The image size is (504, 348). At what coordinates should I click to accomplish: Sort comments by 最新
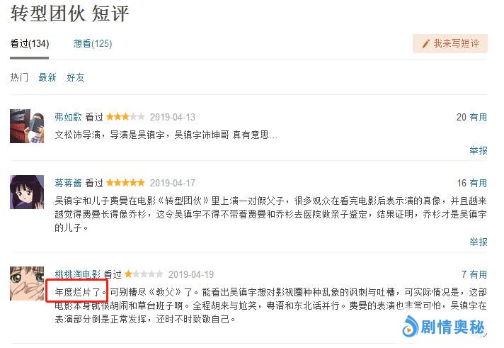[x=47, y=77]
